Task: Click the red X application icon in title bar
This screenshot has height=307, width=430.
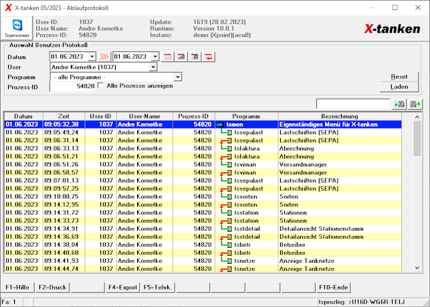Action: (8, 7)
